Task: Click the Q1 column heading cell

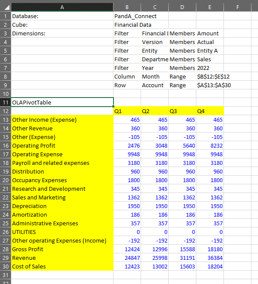Action: click(x=127, y=111)
